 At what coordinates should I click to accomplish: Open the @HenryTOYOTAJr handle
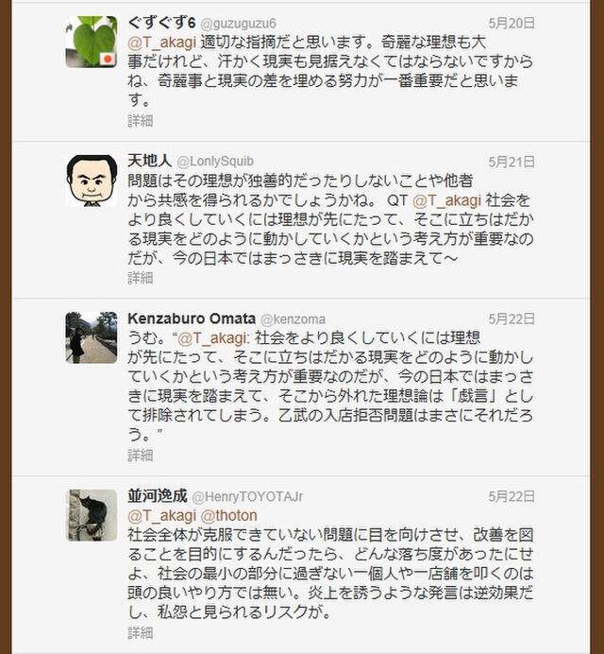pos(247,497)
